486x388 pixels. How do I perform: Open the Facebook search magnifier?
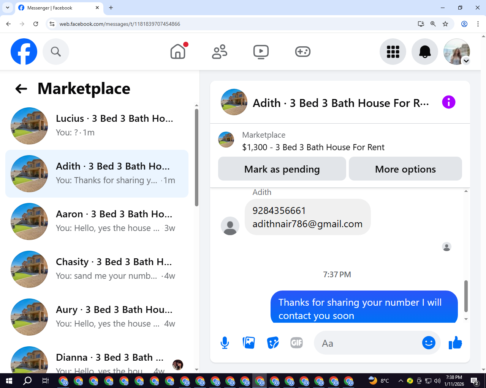(x=56, y=52)
